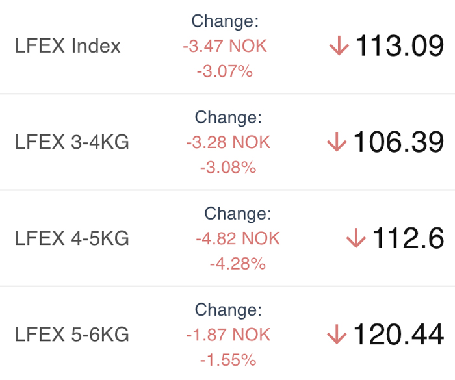This screenshot has width=455, height=380.
Task: Select the LFEX 5-6KG label
Action: [x=71, y=335]
